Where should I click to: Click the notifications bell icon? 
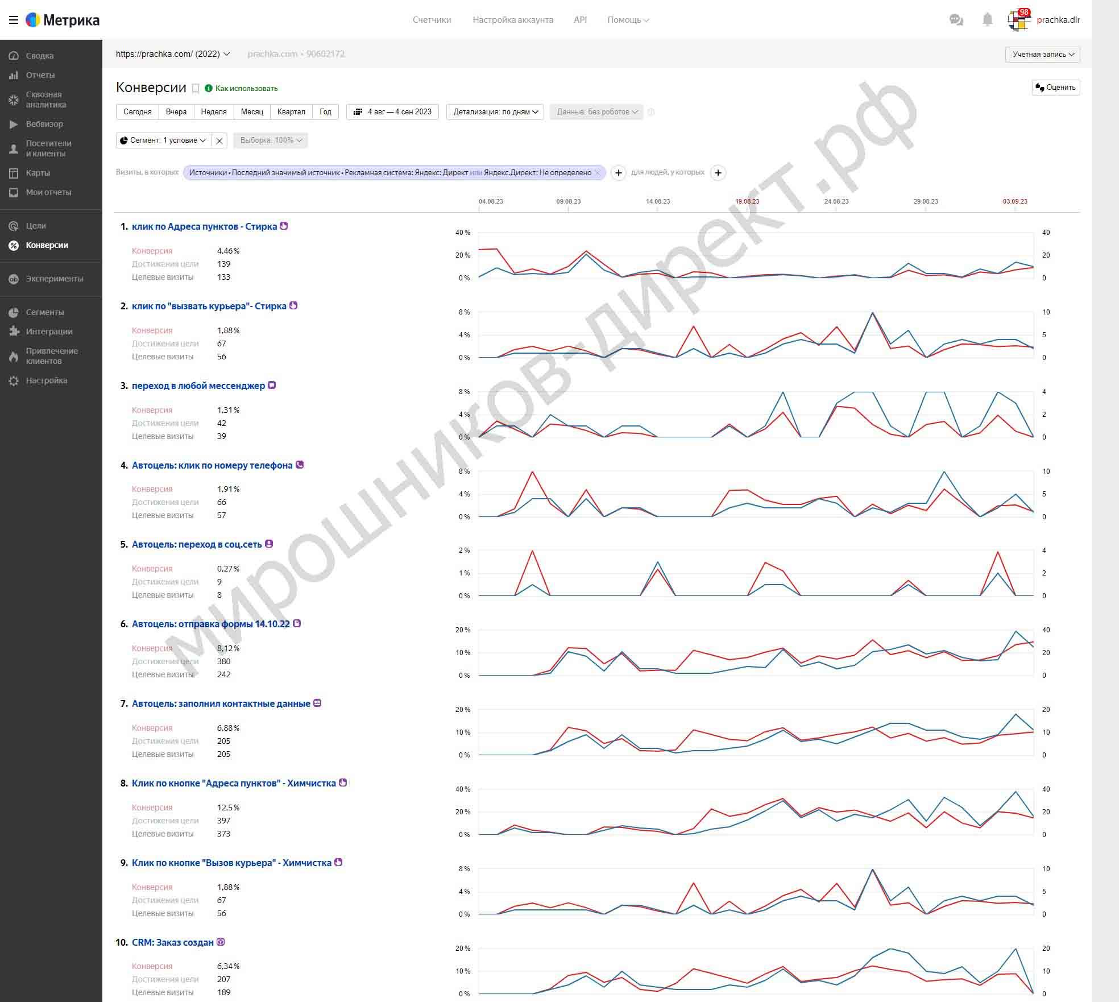988,20
